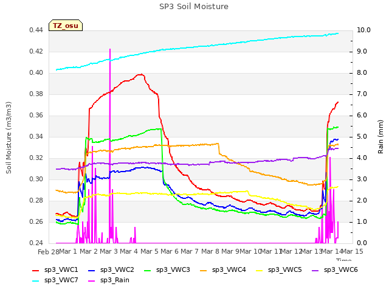This screenshot has width=389, height=292.
Task: Click the 3.0 right axis tick label
Action: 362,179
